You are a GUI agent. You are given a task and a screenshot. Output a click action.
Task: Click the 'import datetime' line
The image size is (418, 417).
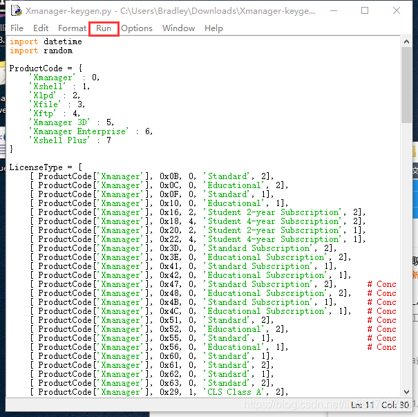tap(46, 42)
